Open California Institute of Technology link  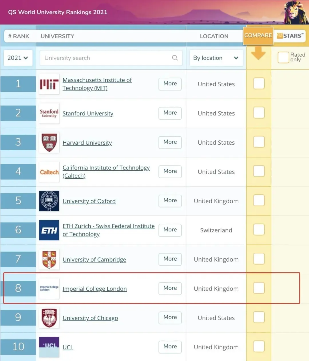(x=106, y=171)
